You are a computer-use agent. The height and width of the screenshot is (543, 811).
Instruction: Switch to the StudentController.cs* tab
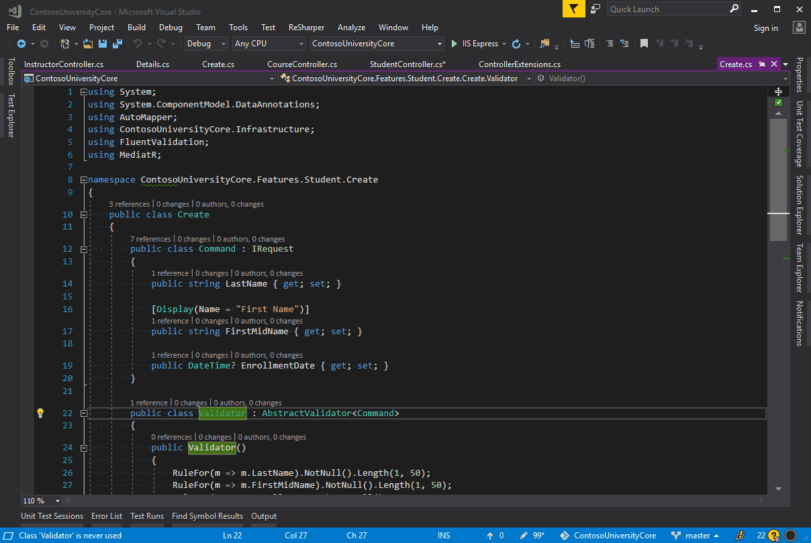click(408, 64)
